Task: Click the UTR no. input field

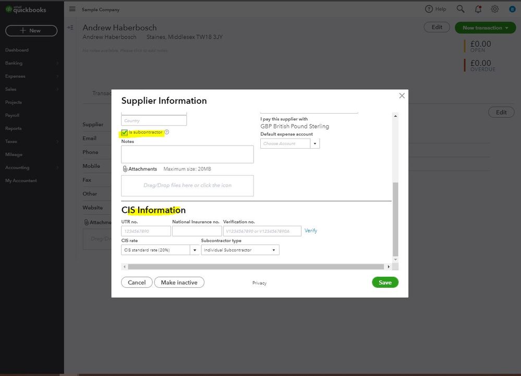Action: coord(146,231)
